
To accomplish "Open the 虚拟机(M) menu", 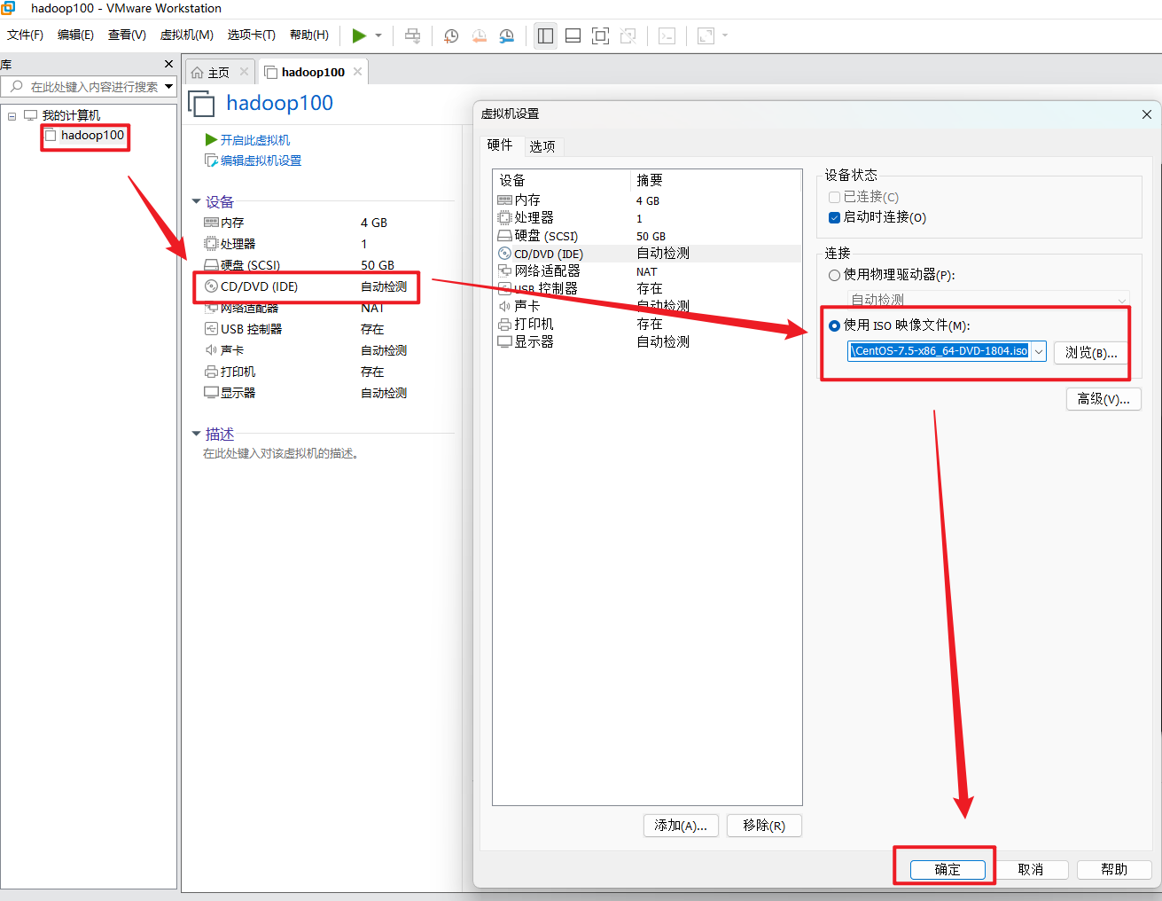I will tap(186, 35).
